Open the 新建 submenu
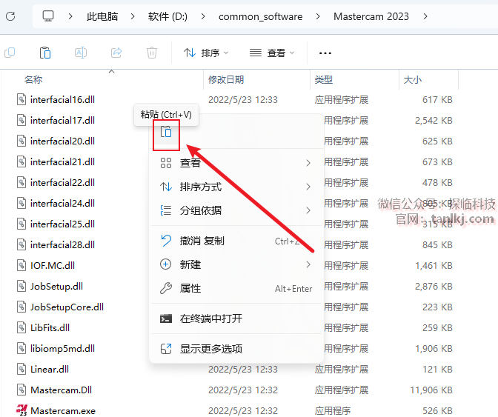The height and width of the screenshot is (417, 498). point(236,264)
